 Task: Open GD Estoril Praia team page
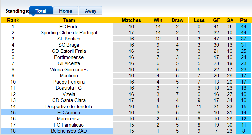pyautogui.click(x=69, y=51)
